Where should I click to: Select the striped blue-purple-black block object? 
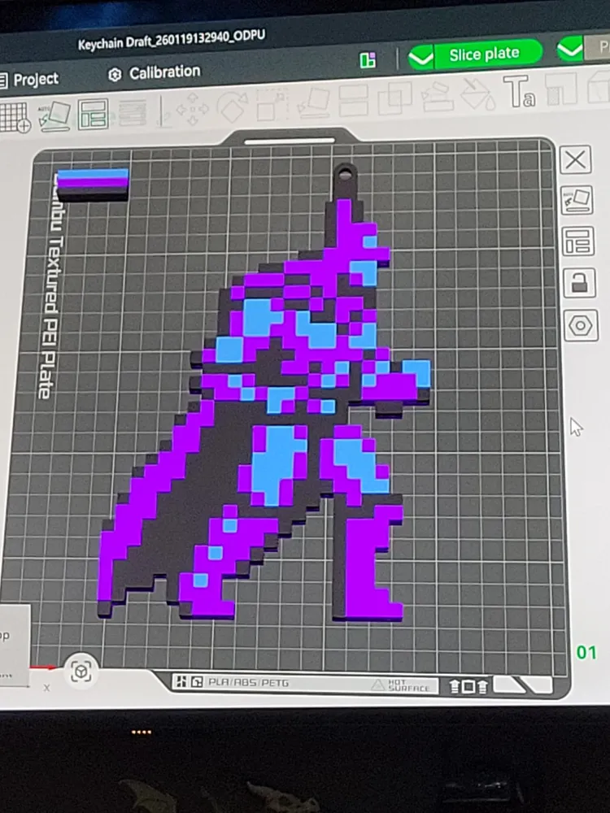click(x=93, y=185)
